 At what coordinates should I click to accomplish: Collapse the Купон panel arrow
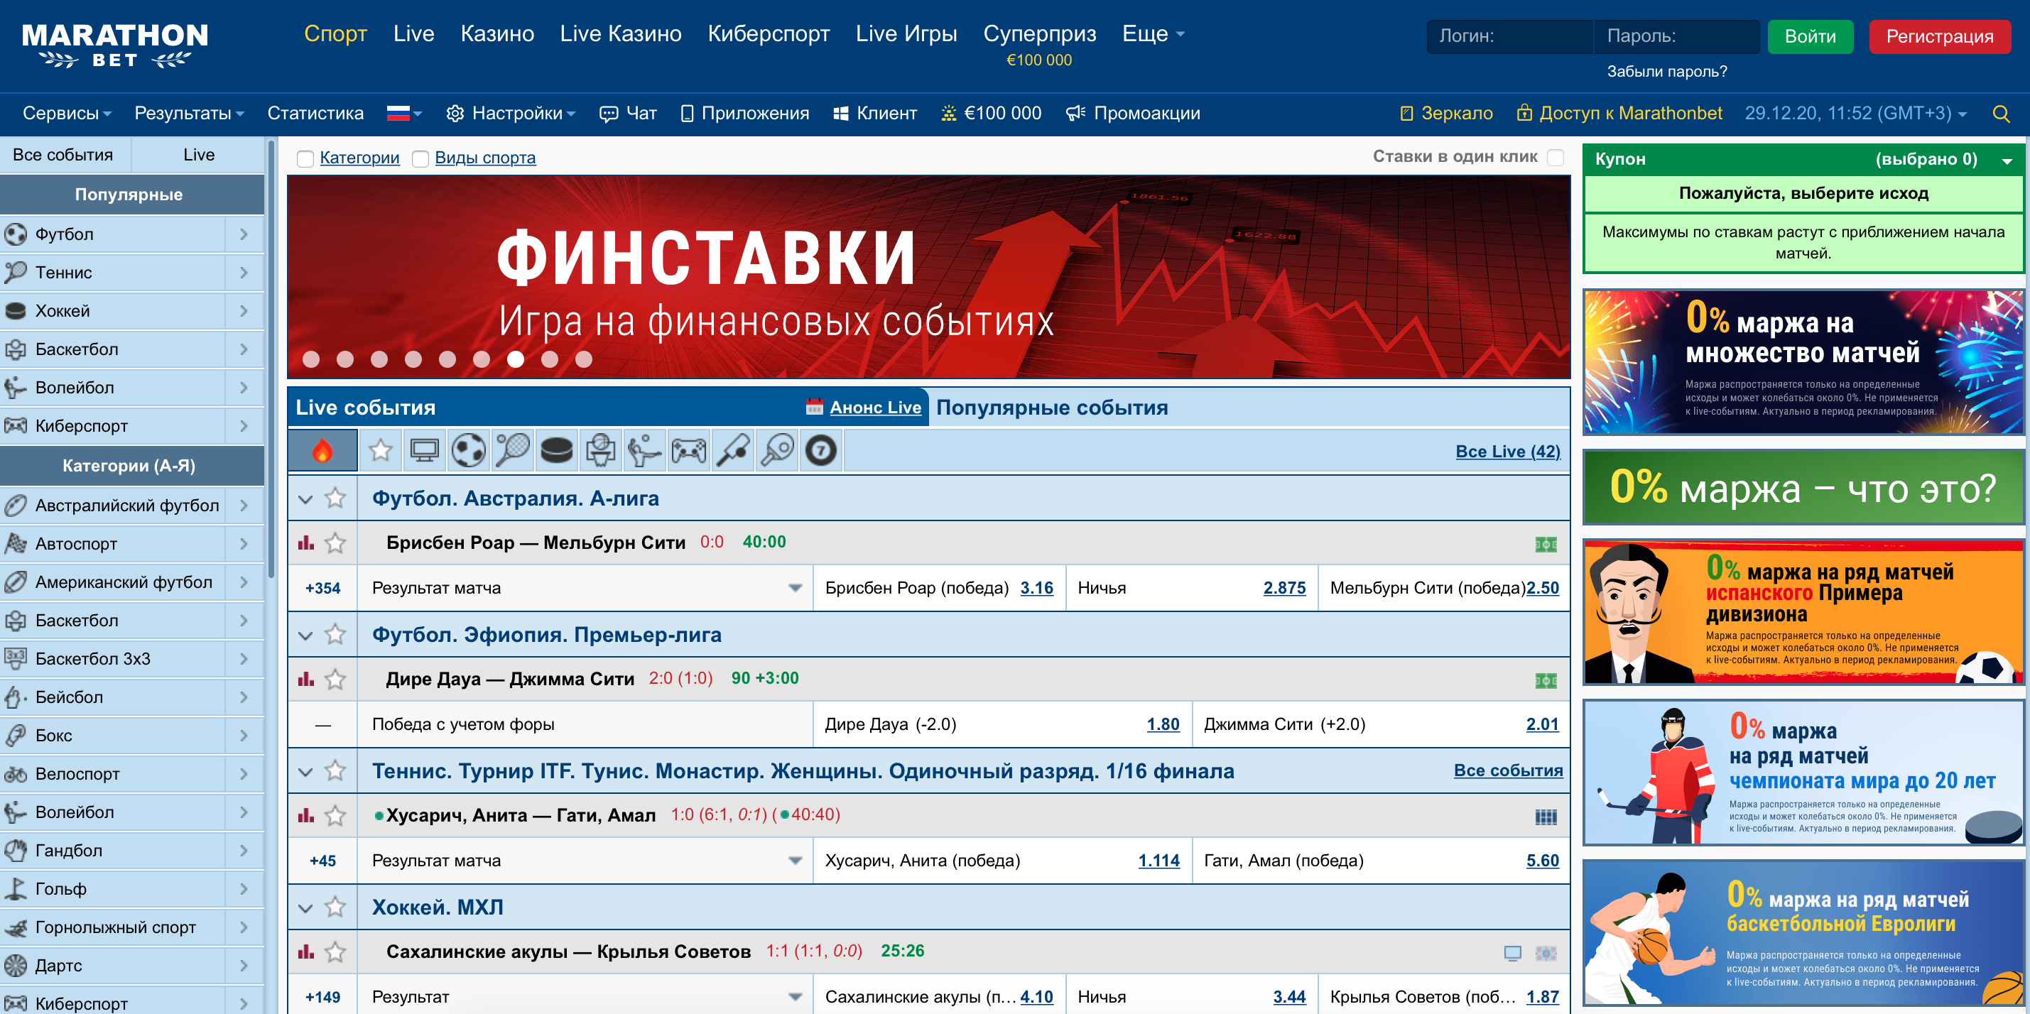(x=2007, y=160)
